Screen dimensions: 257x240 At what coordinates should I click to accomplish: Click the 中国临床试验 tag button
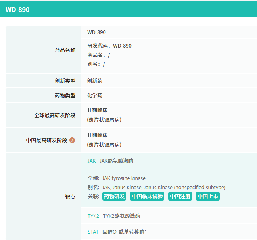click(147, 196)
